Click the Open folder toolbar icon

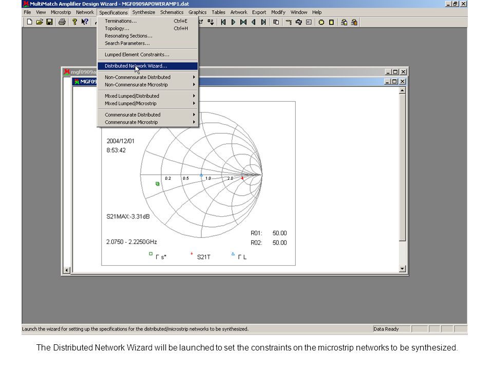[x=40, y=22]
